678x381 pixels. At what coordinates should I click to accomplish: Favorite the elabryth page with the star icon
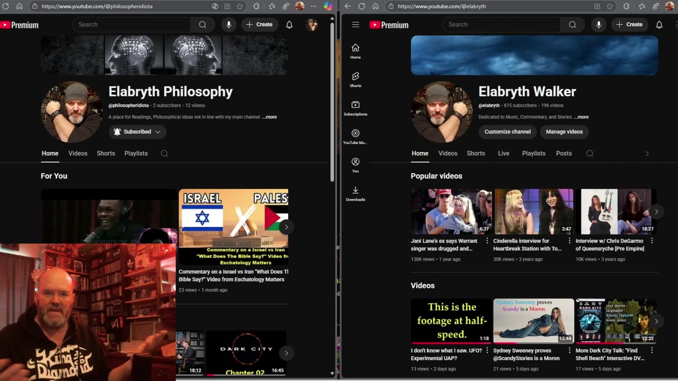pyautogui.click(x=610, y=6)
